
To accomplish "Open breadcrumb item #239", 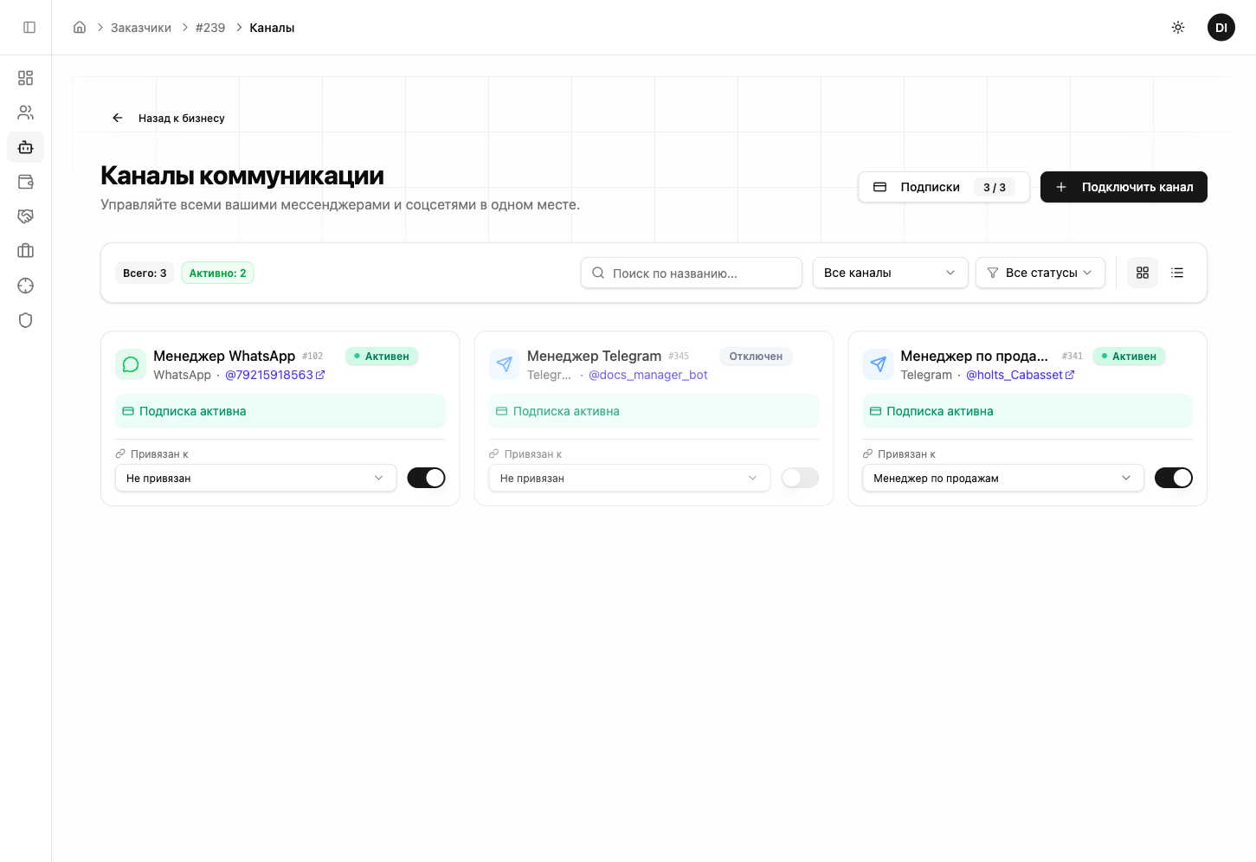I will [210, 28].
